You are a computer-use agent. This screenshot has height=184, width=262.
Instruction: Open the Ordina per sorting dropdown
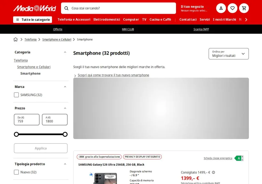[x=228, y=54]
